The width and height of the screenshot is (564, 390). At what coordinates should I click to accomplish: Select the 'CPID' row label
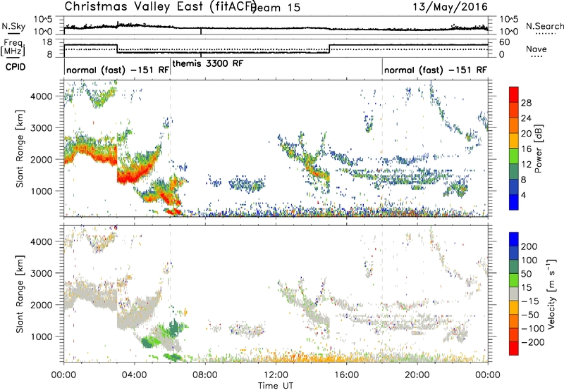16,67
